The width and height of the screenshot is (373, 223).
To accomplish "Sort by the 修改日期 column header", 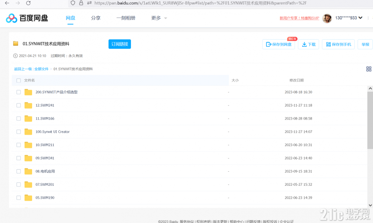I will point(296,80).
